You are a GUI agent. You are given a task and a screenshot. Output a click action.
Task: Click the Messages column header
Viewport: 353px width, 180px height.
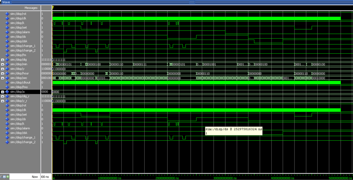pyautogui.click(x=31, y=8)
